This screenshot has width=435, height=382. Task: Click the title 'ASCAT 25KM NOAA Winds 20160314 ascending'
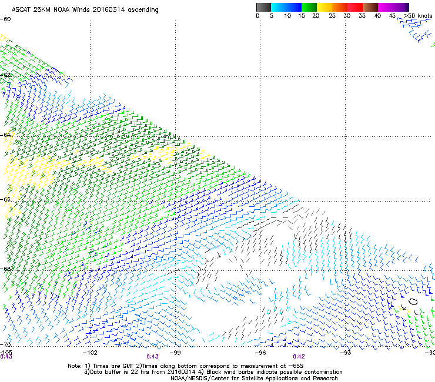click(x=85, y=9)
